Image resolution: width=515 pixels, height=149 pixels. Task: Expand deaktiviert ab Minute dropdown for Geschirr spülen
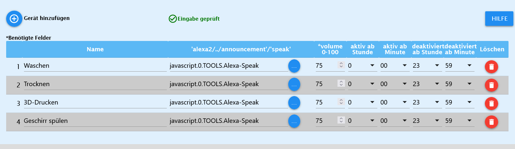coord(460,121)
